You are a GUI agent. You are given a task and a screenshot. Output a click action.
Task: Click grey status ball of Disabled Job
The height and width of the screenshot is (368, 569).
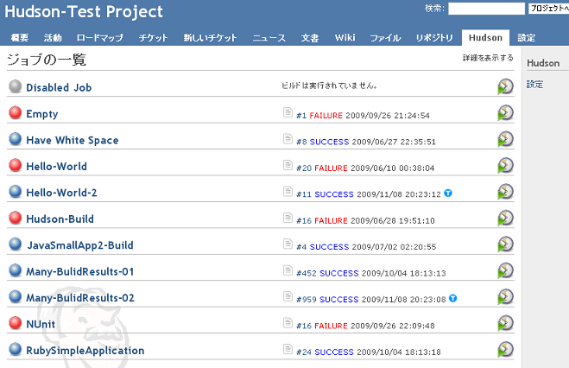[16, 86]
